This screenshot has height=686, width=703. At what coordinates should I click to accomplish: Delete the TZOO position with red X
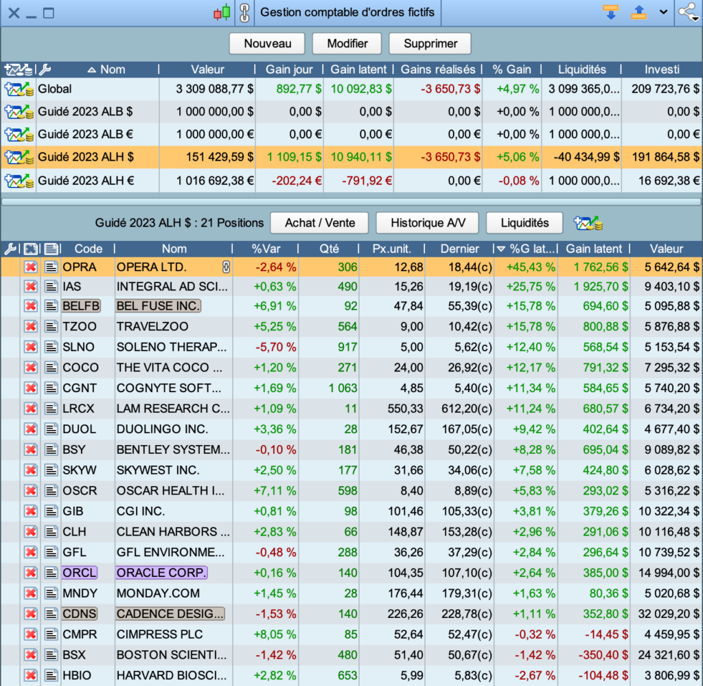coord(30,326)
